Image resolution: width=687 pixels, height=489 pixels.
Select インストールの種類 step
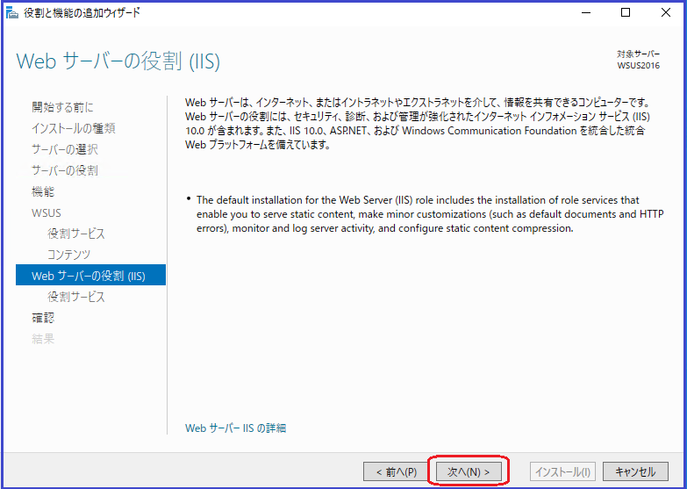[73, 128]
